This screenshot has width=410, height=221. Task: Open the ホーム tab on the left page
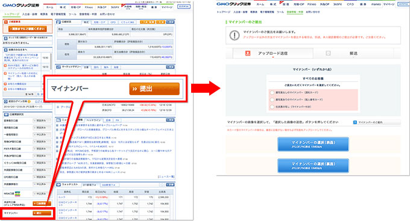point(49,7)
